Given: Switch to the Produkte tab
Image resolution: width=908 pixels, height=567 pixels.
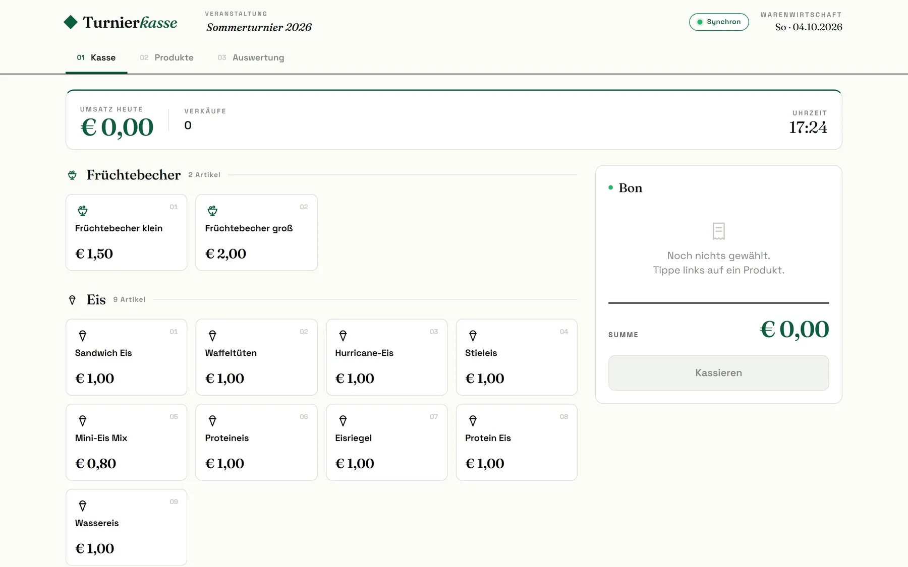Looking at the screenshot, I should coord(166,57).
